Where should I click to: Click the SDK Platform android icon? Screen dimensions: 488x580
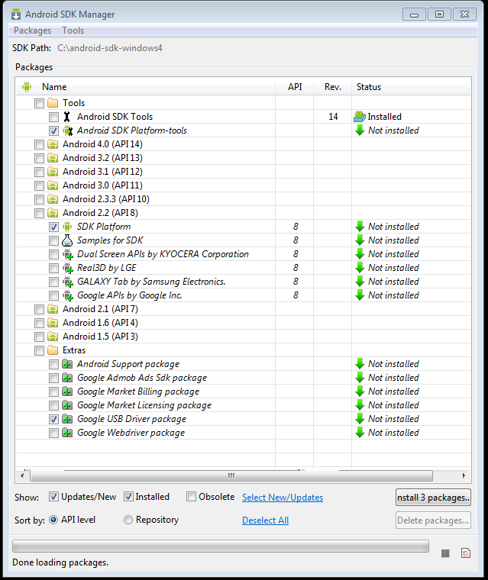tap(67, 227)
